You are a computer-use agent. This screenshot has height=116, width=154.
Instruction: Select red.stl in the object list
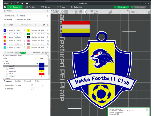pyautogui.click(x=11, y=73)
